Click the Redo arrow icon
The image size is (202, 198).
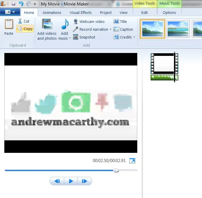click(29, 4)
